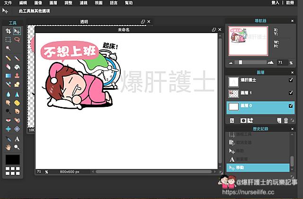This screenshot has width=303, height=199.
Task: Click the zoom-in large mountain icon in navigator
Action: click(270, 62)
